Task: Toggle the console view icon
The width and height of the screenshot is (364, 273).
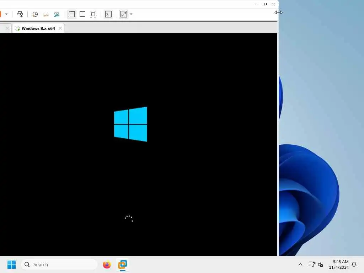Action: pyautogui.click(x=108, y=14)
